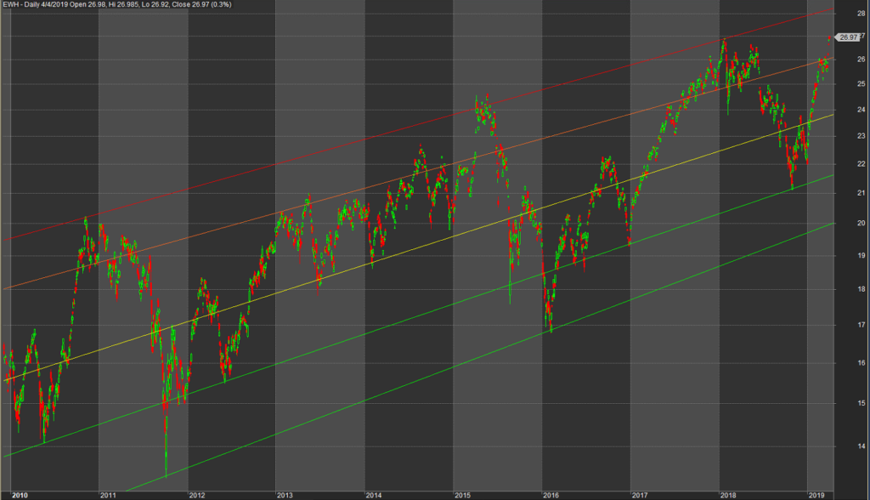This screenshot has height=500, width=870.
Task: Click the 2013 year label on time axis
Action: coord(285,495)
